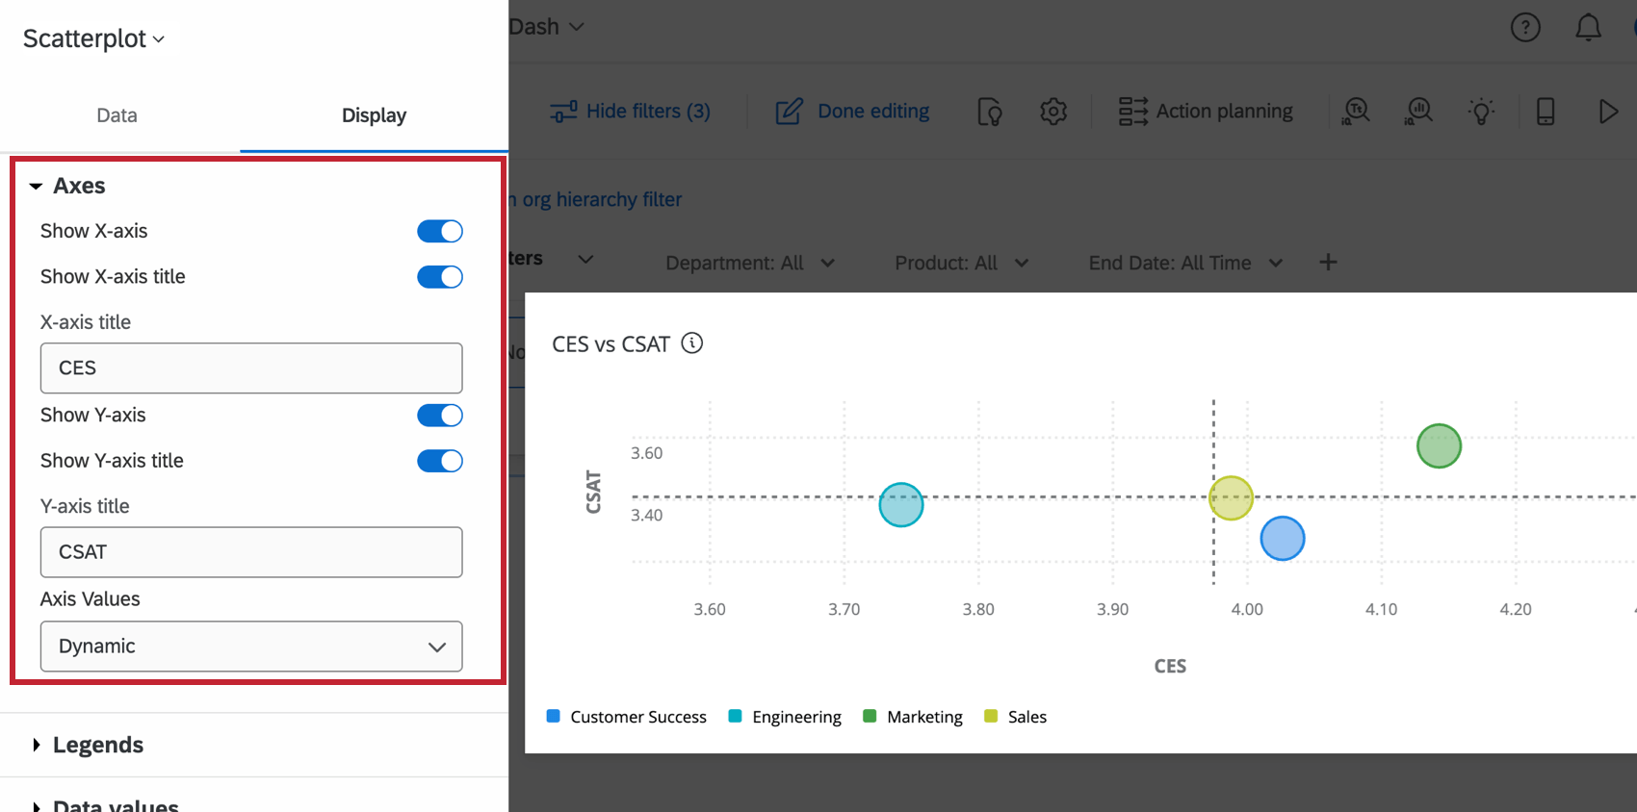Click the Customer Success blue bubble
Image resolution: width=1637 pixels, height=812 pixels.
pyautogui.click(x=1283, y=539)
